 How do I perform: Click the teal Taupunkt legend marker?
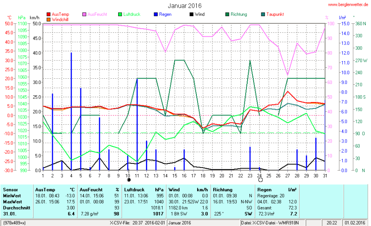pos(263,15)
